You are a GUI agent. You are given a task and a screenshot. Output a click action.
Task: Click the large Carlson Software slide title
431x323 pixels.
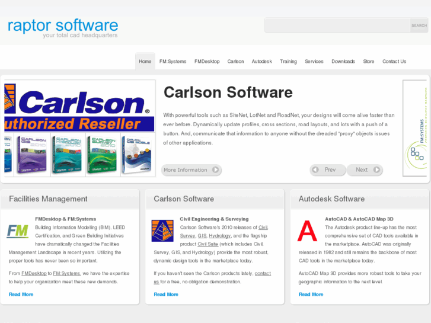[x=228, y=92]
